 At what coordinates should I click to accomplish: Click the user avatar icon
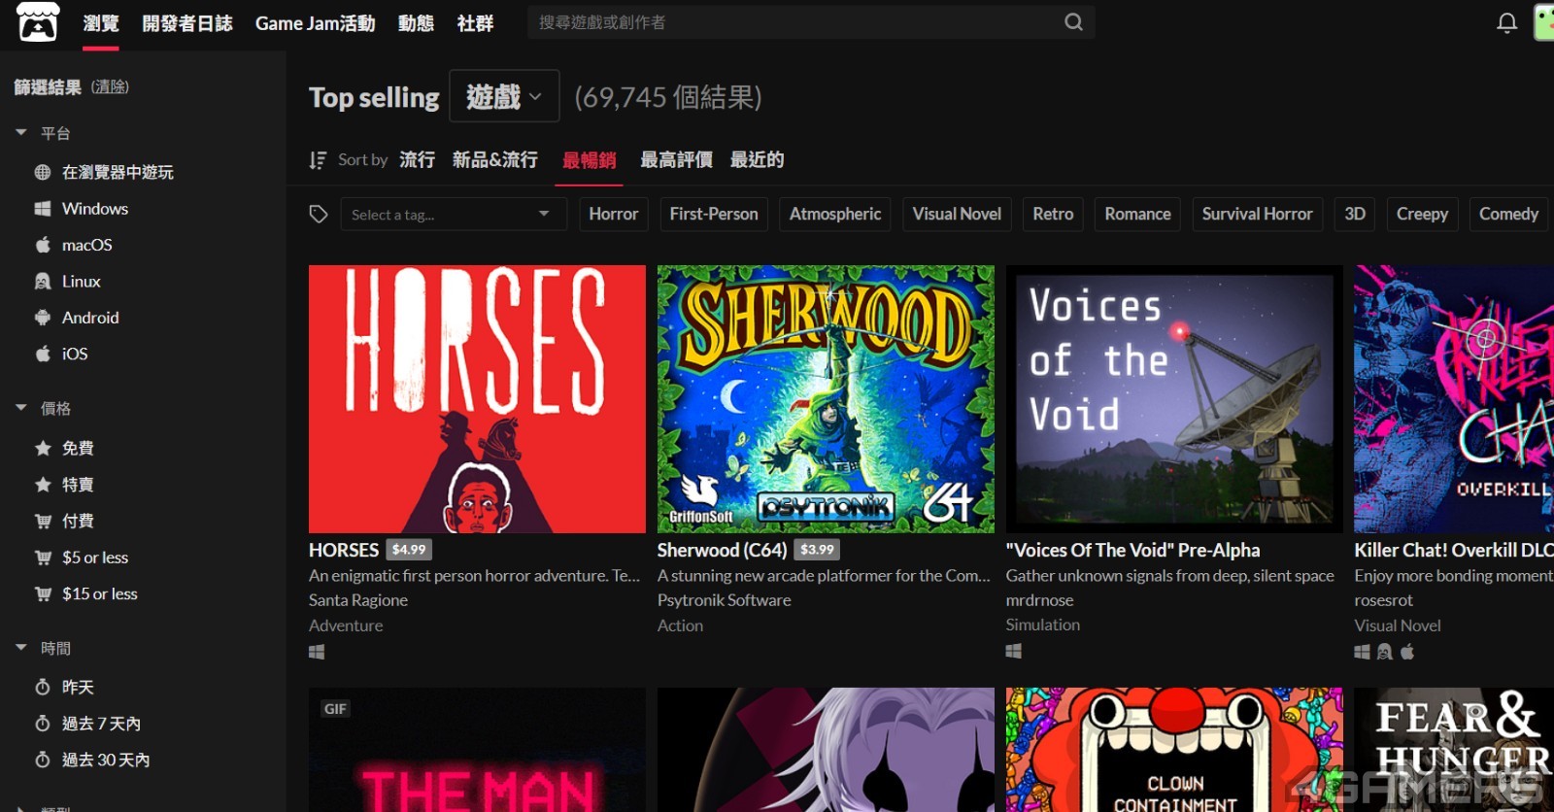point(1543,22)
